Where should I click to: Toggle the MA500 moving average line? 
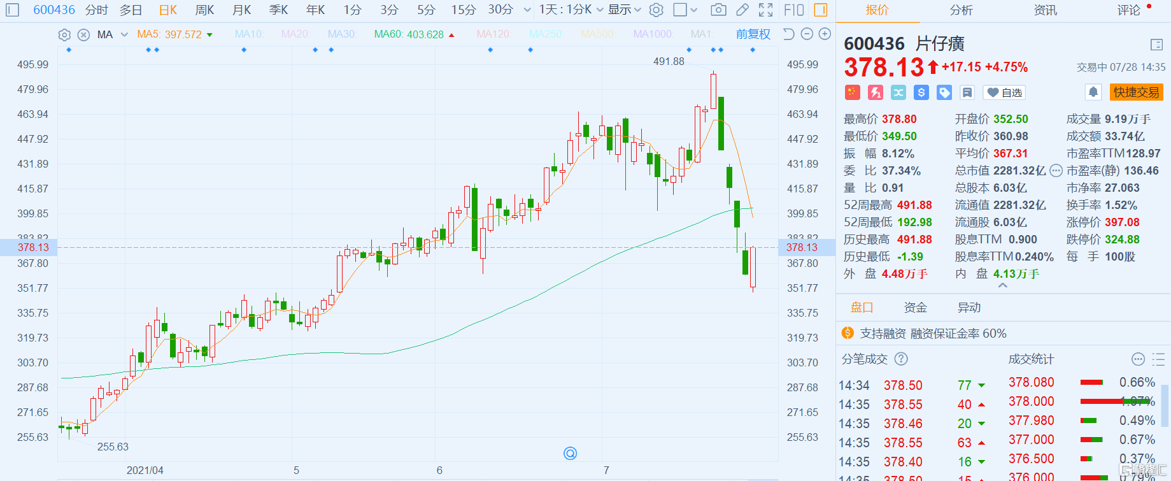point(598,34)
